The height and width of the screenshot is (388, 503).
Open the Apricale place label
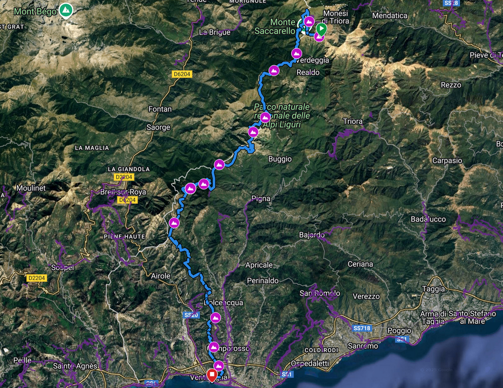pos(259,265)
